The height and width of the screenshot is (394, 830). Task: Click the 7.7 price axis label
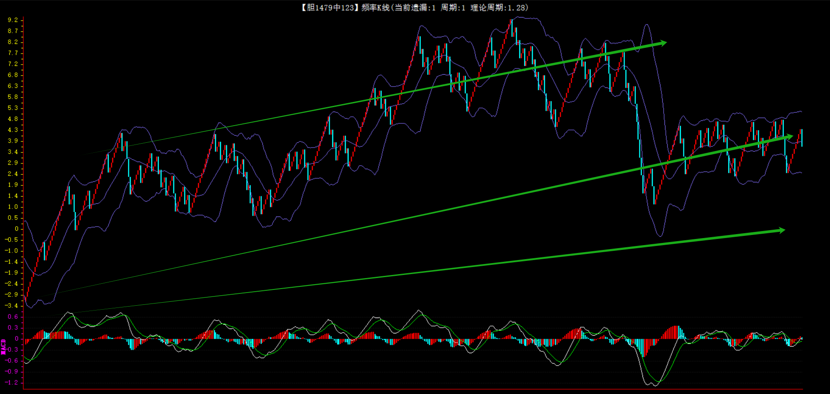click(x=13, y=53)
